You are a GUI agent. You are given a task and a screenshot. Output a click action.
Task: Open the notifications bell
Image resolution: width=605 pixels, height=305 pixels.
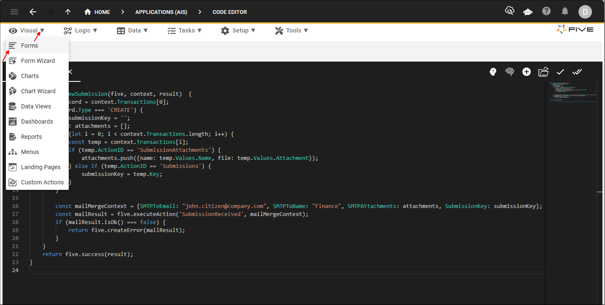[565, 11]
